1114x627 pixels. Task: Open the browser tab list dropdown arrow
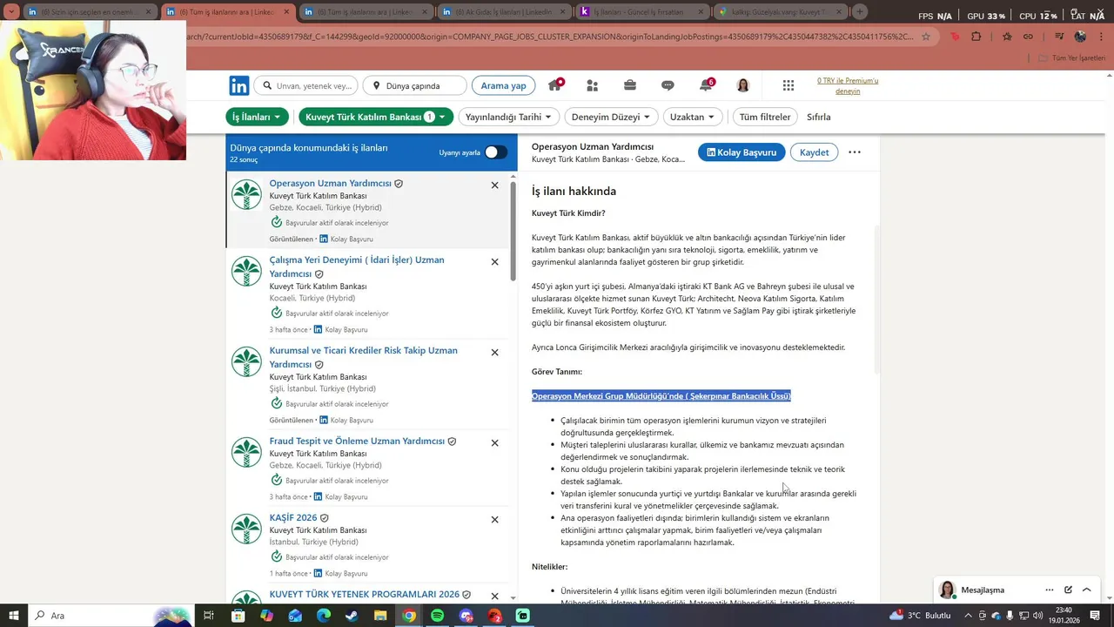click(12, 12)
